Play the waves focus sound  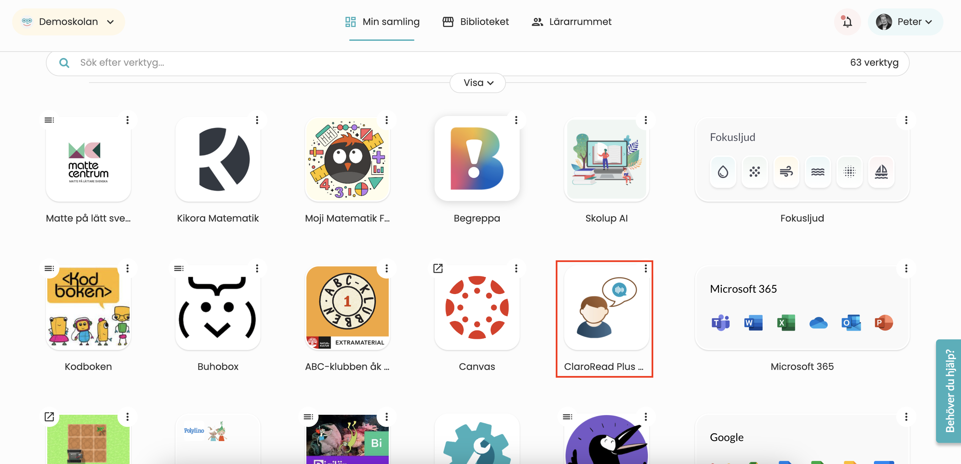pos(818,172)
